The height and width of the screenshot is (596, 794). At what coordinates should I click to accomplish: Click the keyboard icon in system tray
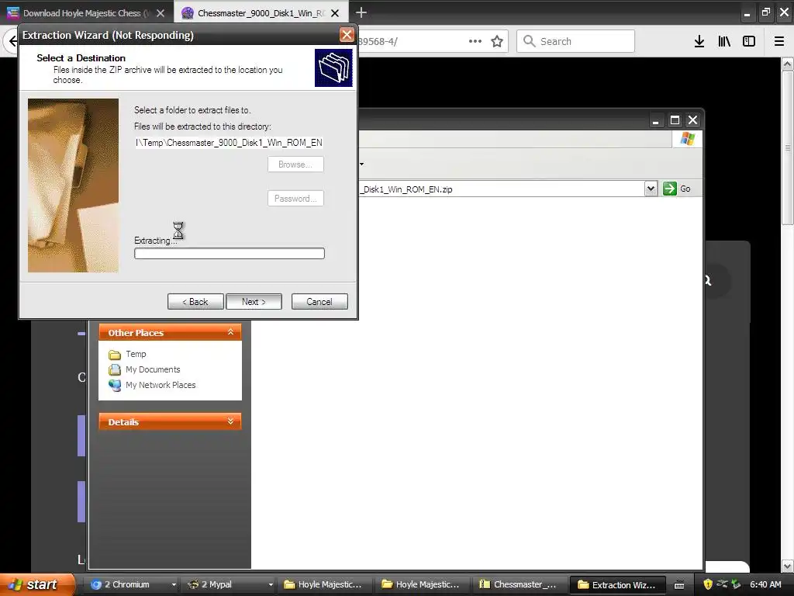[x=679, y=585]
